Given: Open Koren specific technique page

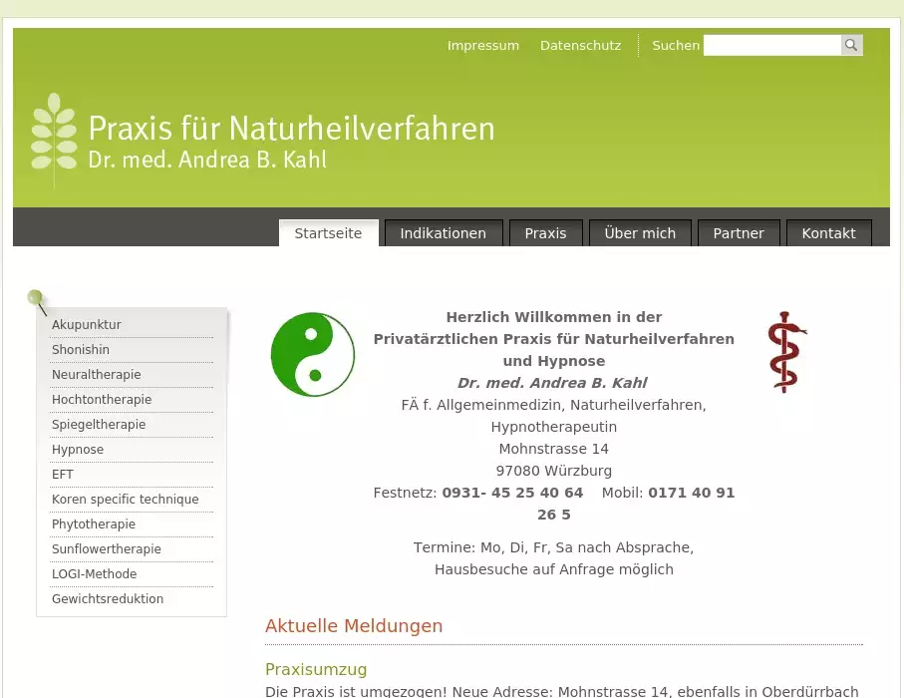Looking at the screenshot, I should coord(126,500).
